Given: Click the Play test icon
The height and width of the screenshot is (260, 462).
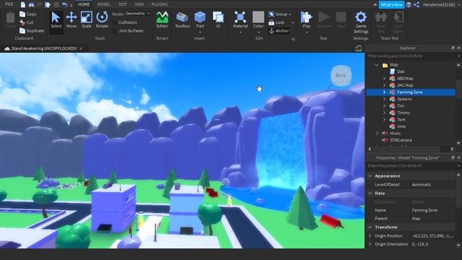Looking at the screenshot, I should (306, 17).
